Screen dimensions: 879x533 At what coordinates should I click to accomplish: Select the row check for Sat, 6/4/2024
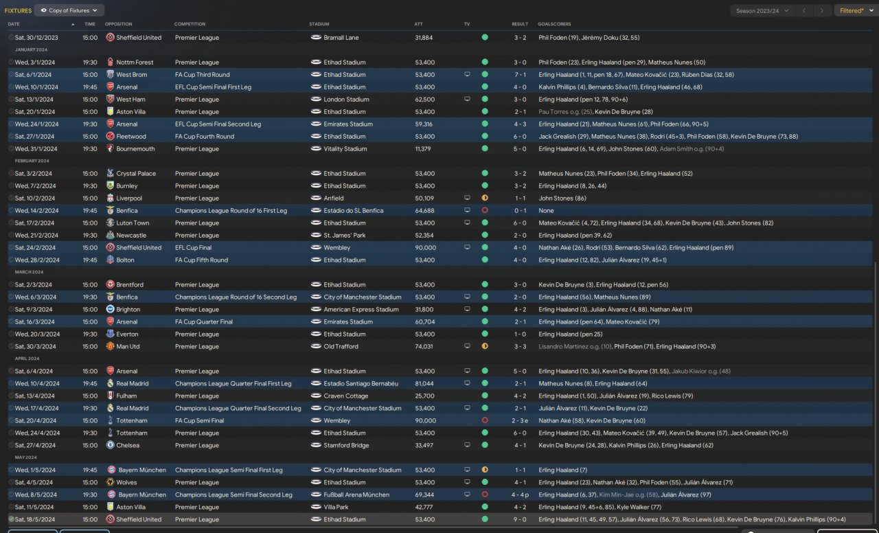coord(11,372)
